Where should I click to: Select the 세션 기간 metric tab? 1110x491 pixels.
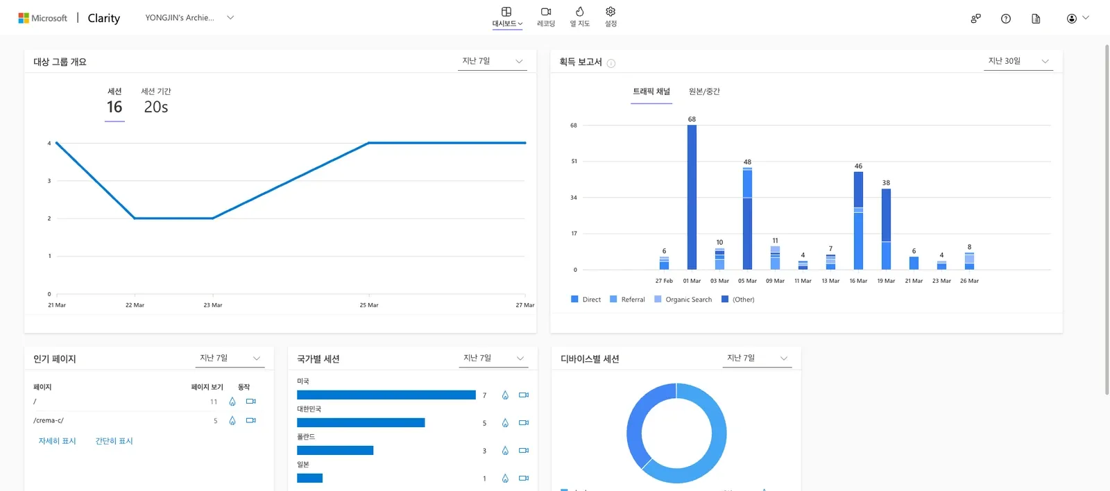(156, 101)
